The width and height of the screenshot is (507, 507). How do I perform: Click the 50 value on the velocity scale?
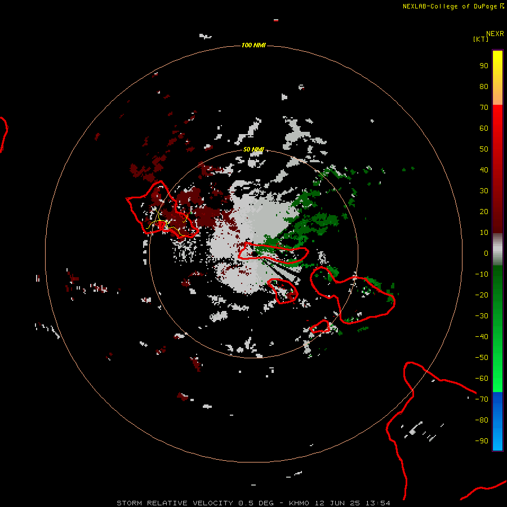click(484, 149)
